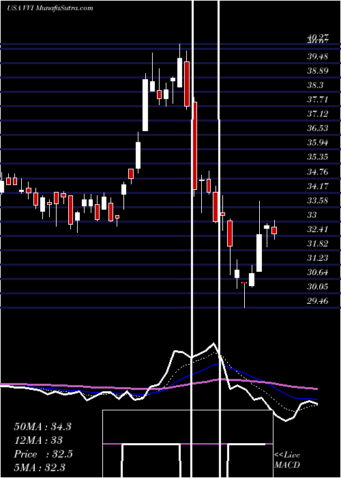This screenshot has width=341, height=478.
Task: Click the 38.89 price axis label
Action: coord(318,71)
